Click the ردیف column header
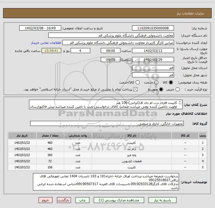This screenshot has width=215, height=208. coord(203,135)
